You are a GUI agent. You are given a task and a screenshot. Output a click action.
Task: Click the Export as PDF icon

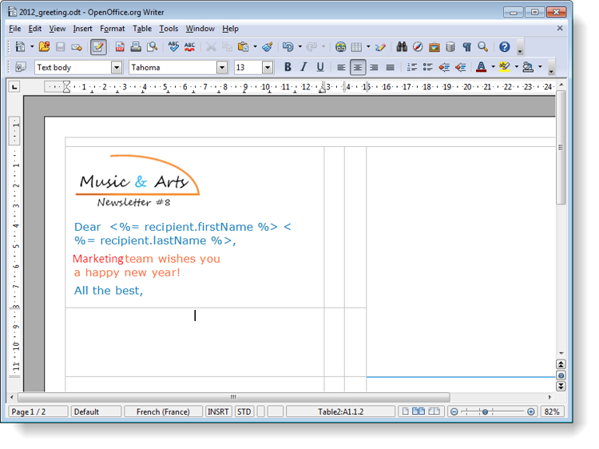tap(121, 47)
